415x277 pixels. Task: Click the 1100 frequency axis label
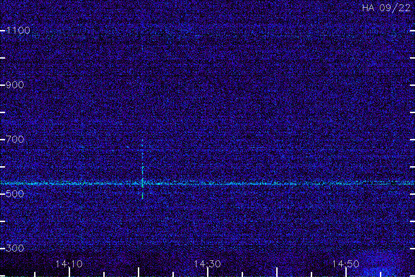[18, 30]
